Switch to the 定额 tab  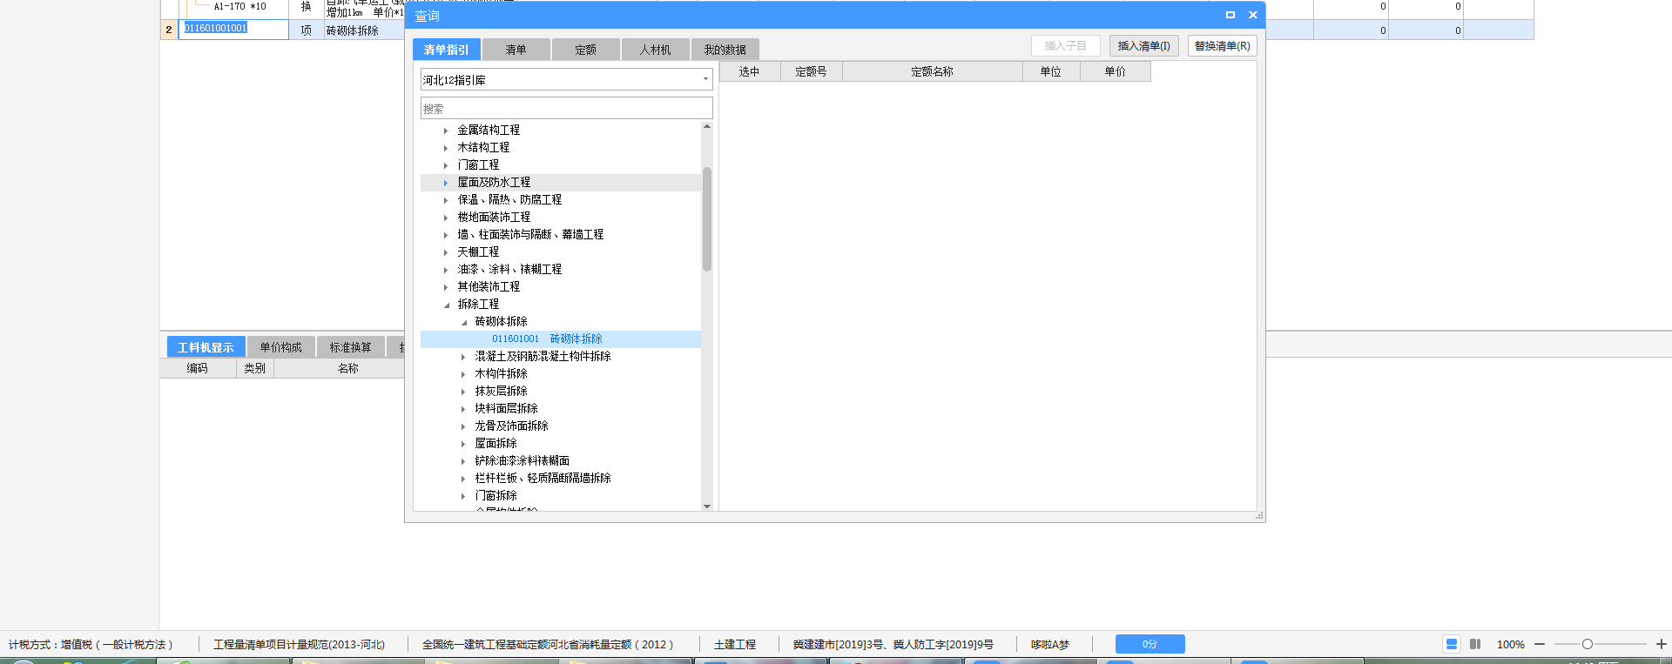585,50
